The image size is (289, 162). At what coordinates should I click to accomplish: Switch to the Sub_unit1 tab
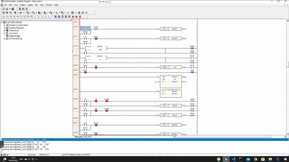88,137
